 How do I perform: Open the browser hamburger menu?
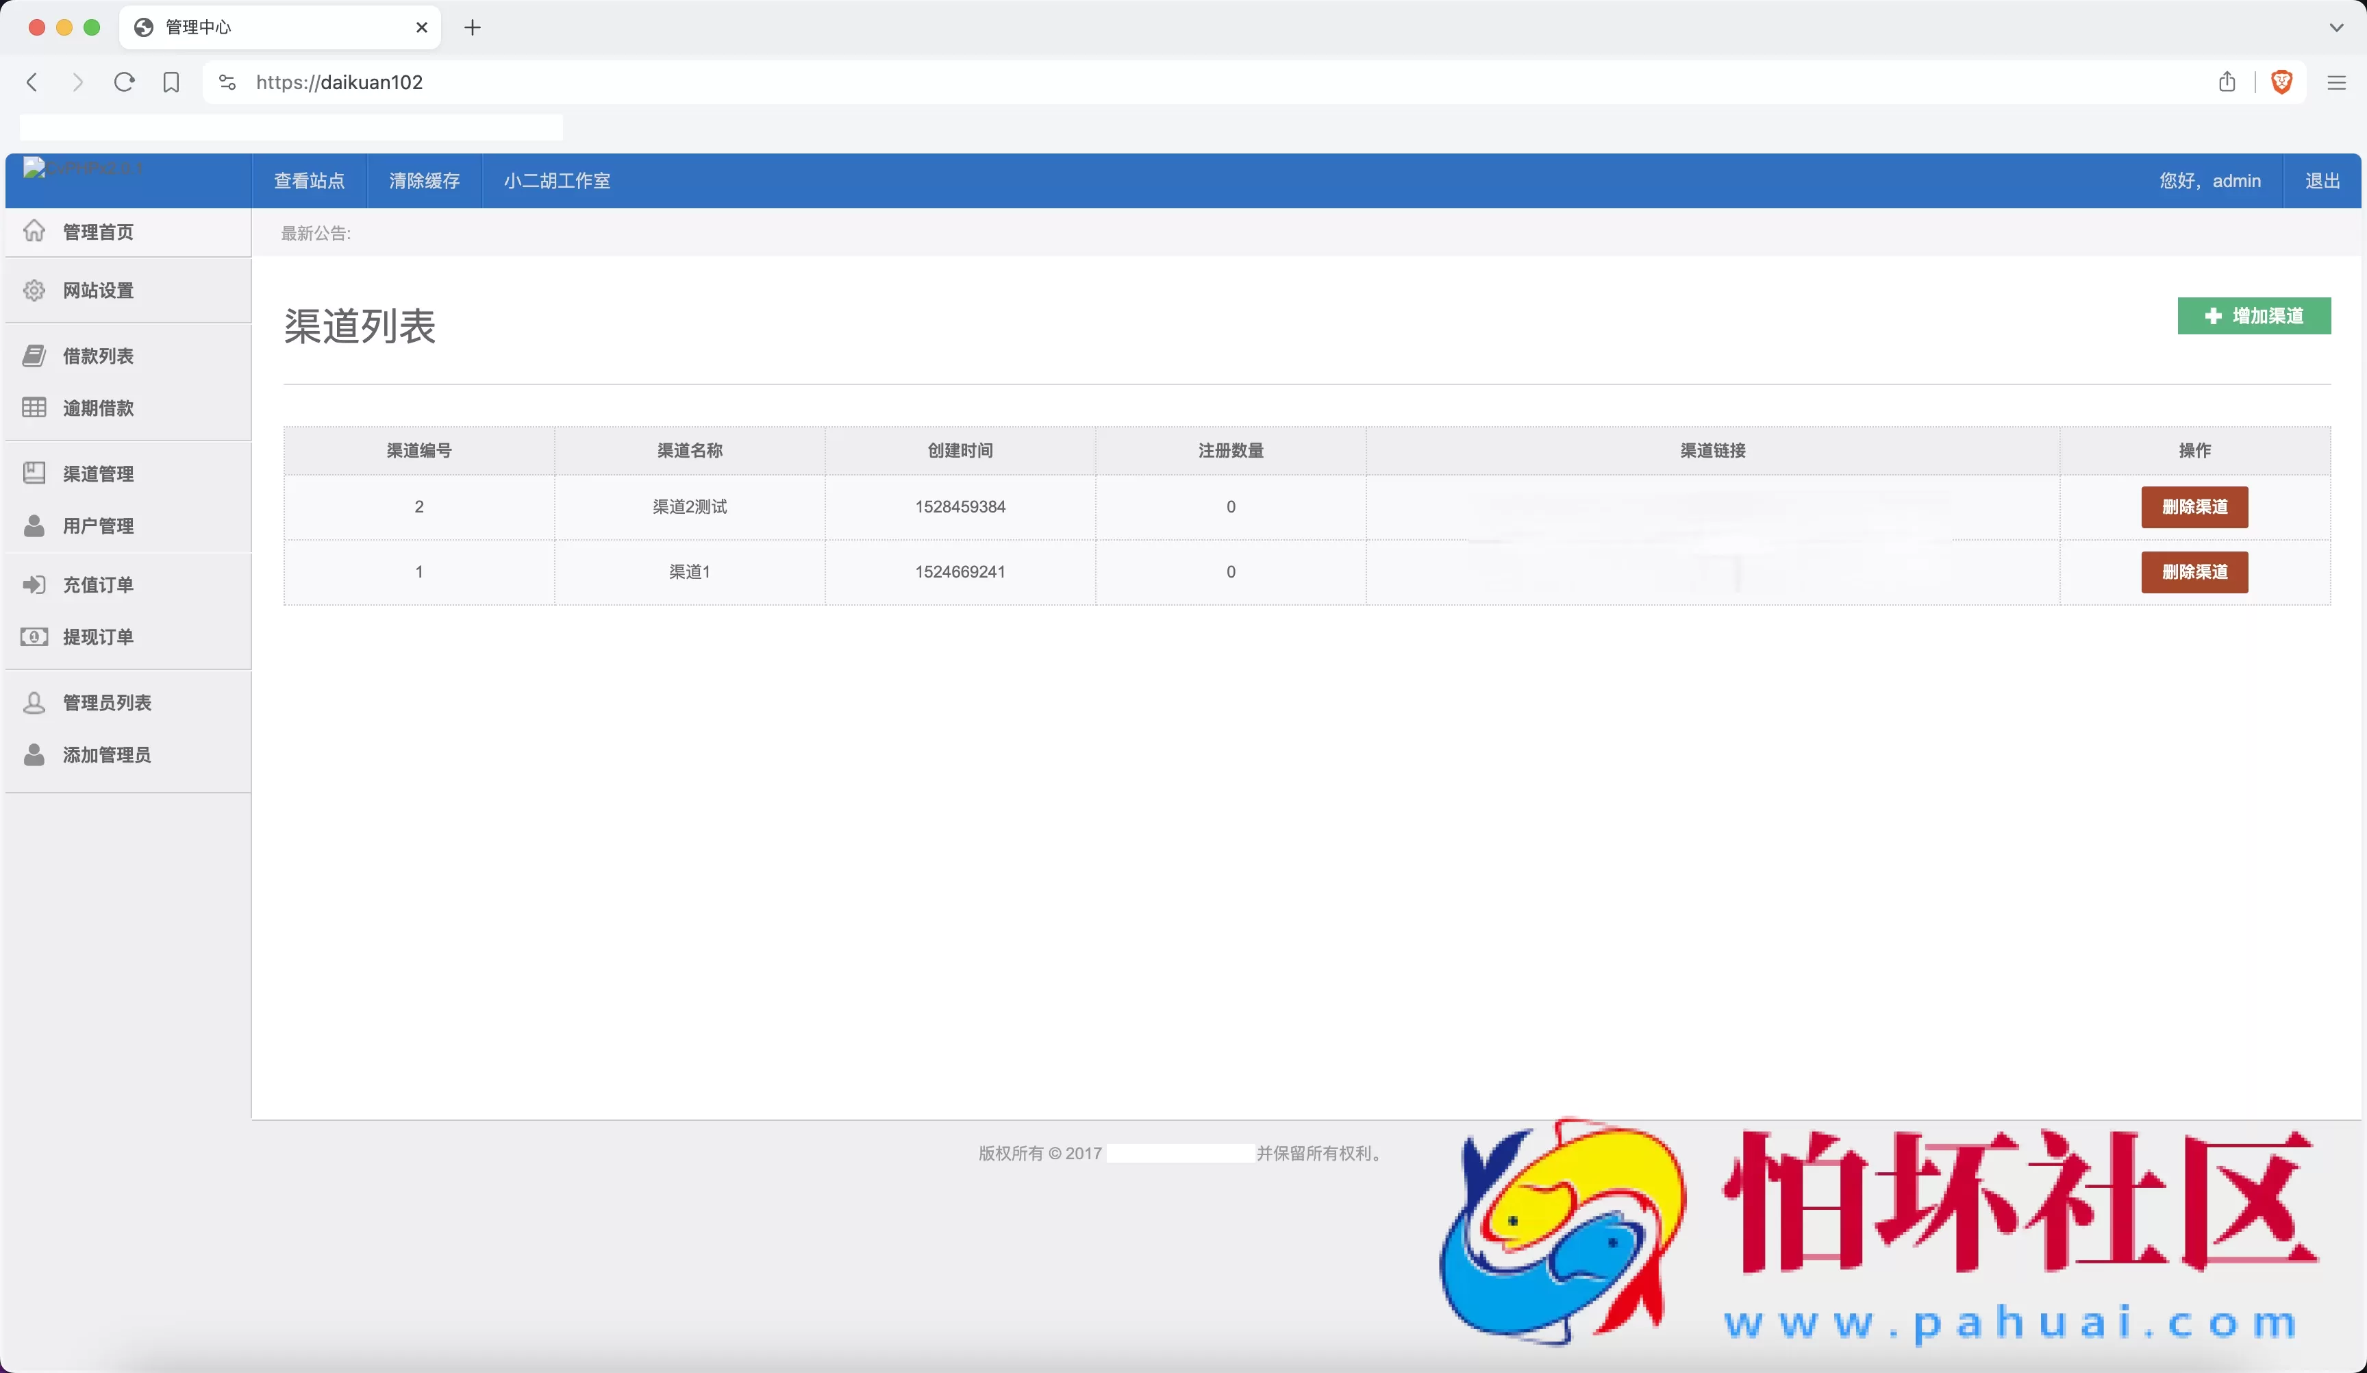click(x=2336, y=82)
